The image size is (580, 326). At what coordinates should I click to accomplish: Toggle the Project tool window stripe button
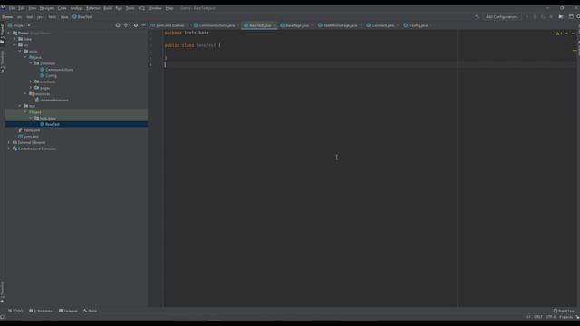2,34
